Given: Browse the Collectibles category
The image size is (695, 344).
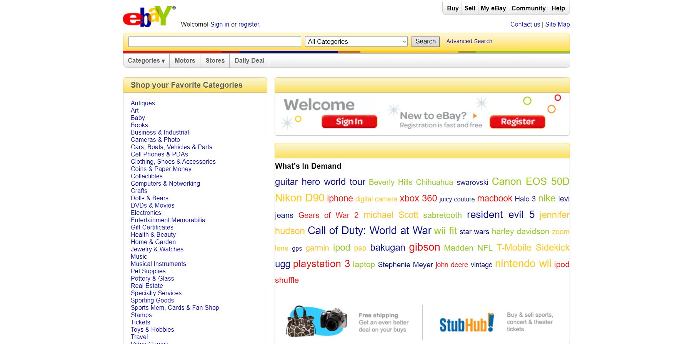Looking at the screenshot, I should 147,176.
